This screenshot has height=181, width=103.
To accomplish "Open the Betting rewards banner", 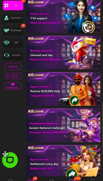I will (x=63, y=52).
